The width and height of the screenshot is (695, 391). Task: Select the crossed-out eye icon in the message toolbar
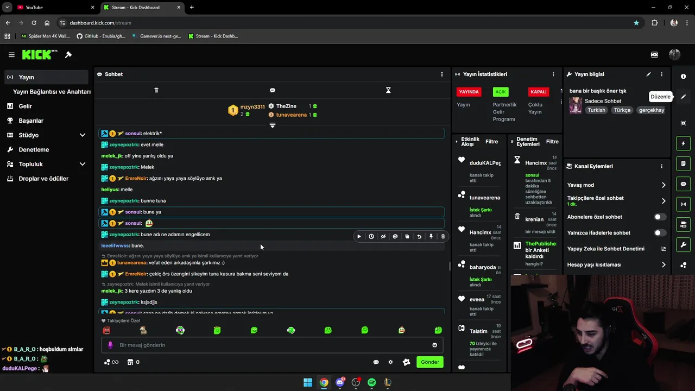coord(383,236)
